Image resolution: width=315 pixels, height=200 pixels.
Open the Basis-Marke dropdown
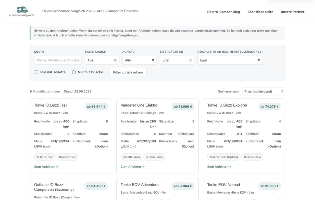[102, 60]
